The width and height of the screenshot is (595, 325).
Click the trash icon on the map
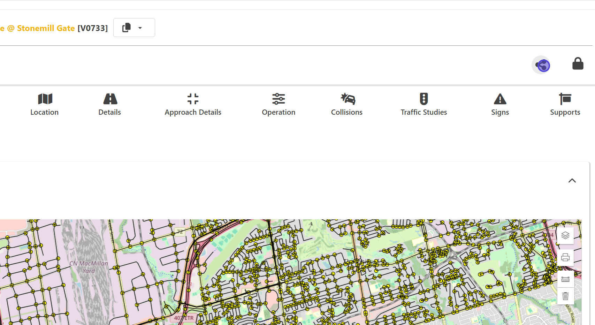[565, 296]
